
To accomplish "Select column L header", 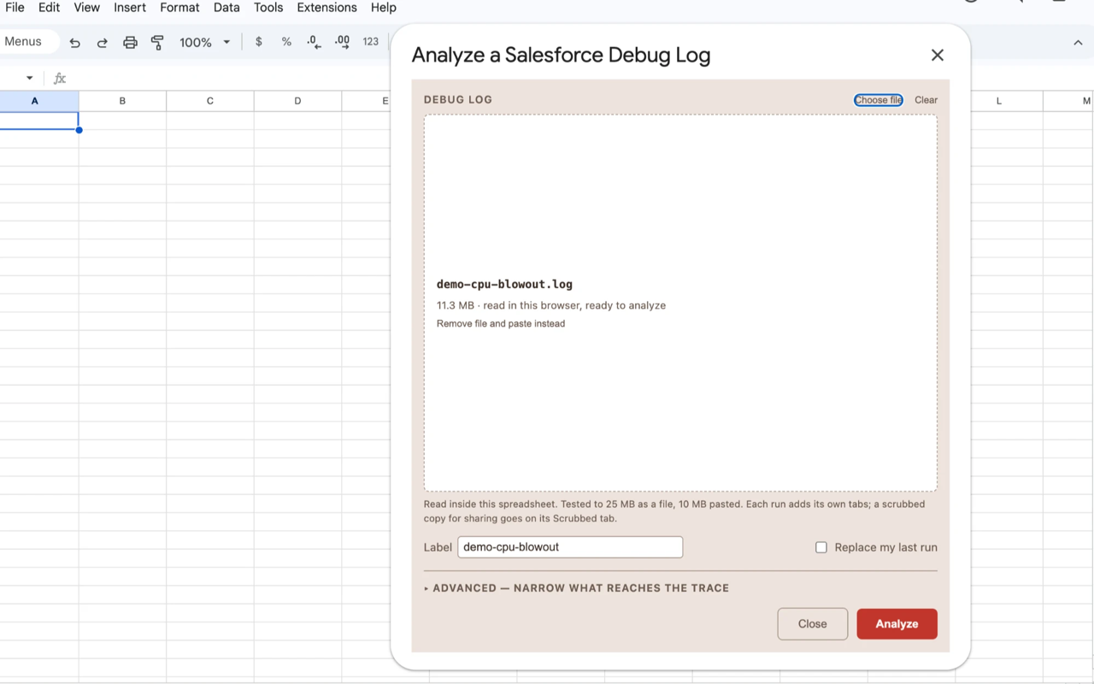I will [x=999, y=101].
